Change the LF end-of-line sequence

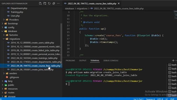coord(166,99)
